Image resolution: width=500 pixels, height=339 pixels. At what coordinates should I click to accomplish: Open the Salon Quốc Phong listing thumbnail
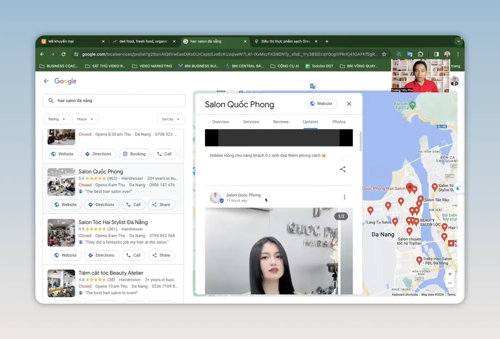61,182
